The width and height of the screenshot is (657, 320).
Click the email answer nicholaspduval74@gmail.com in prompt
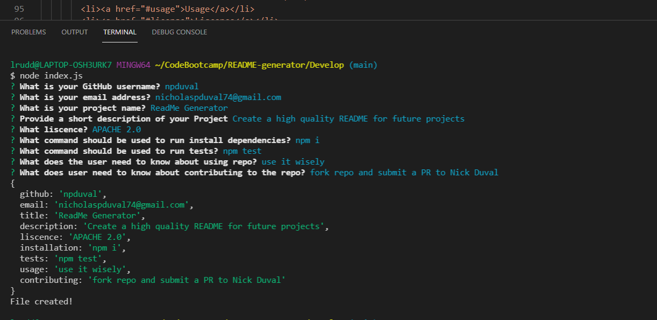click(x=218, y=97)
